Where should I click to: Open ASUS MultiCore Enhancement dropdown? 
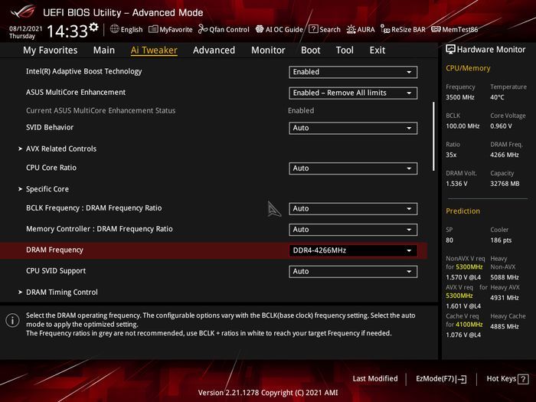(353, 93)
